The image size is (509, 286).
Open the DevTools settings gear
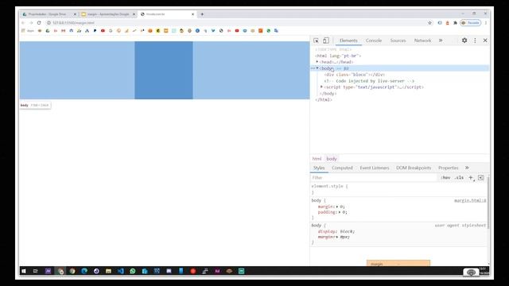(464, 41)
